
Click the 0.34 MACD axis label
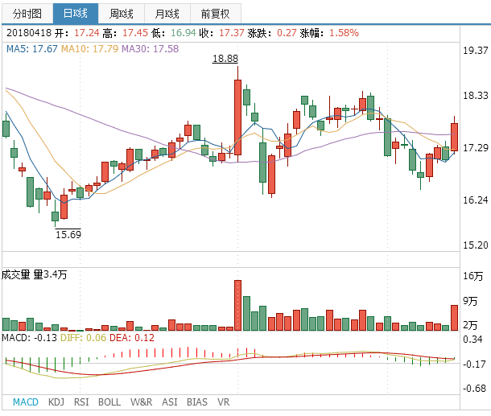click(472, 340)
